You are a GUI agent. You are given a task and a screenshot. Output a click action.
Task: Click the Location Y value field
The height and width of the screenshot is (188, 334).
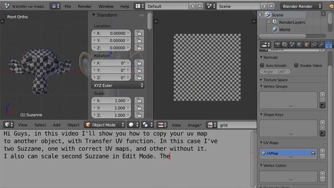coord(111,41)
